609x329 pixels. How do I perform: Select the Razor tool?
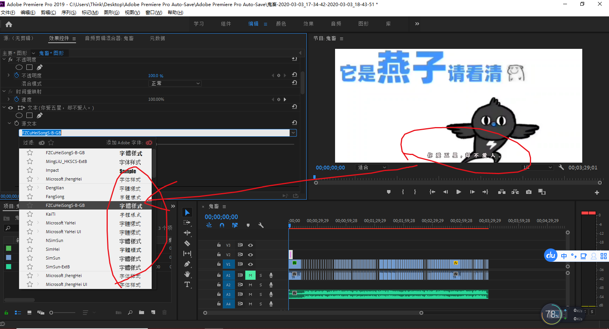click(187, 243)
